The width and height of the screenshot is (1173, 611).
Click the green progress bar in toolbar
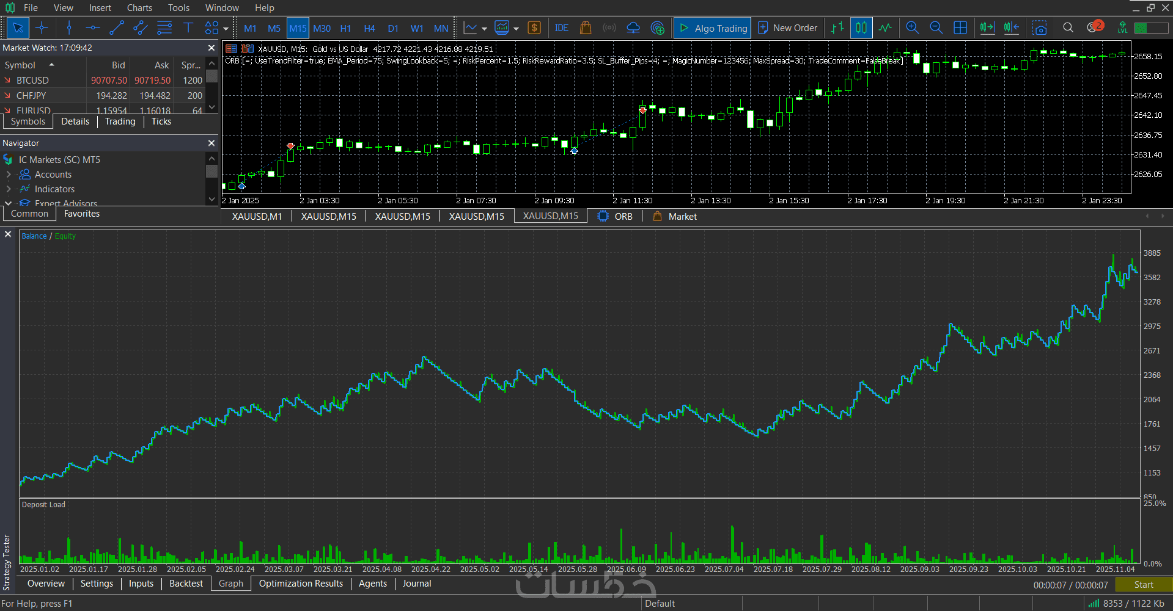pos(1151,27)
